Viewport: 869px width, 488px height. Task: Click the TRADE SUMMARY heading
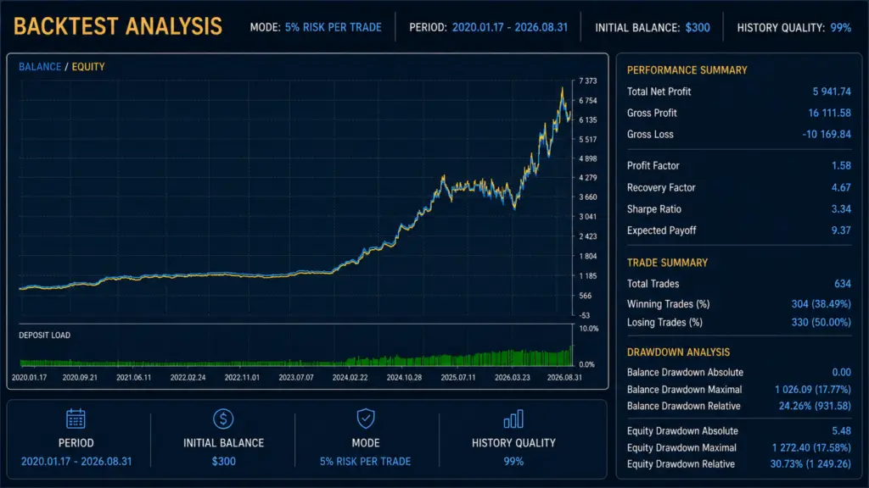coord(667,263)
